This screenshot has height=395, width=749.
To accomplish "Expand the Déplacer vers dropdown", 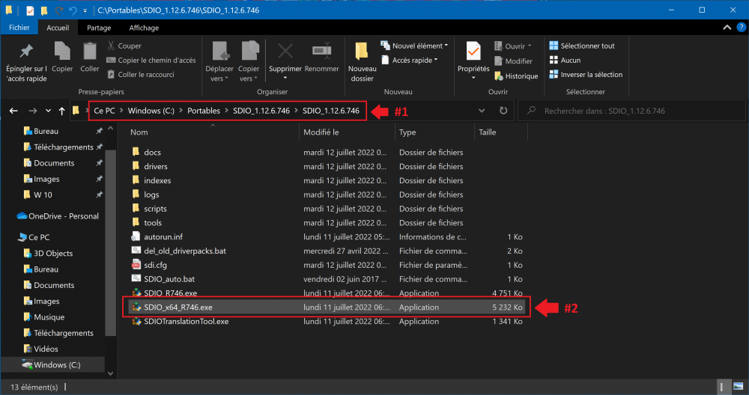I will (219, 79).
